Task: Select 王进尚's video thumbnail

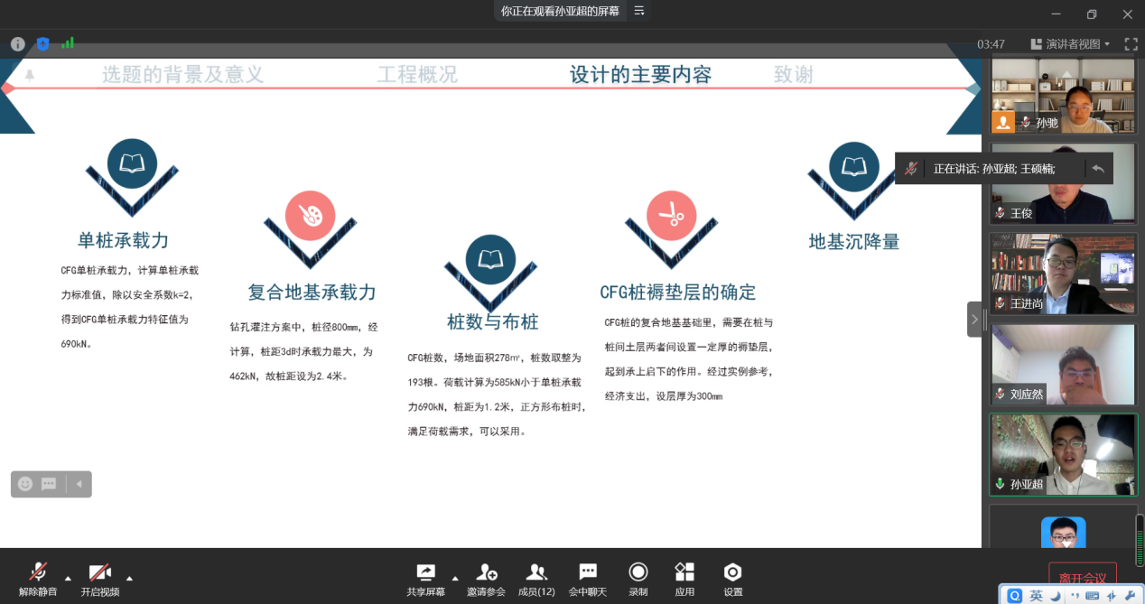Action: (1062, 274)
